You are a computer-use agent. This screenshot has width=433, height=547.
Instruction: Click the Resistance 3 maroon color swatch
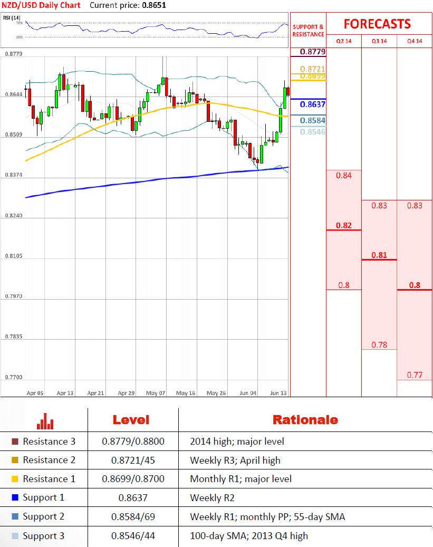pyautogui.click(x=15, y=442)
